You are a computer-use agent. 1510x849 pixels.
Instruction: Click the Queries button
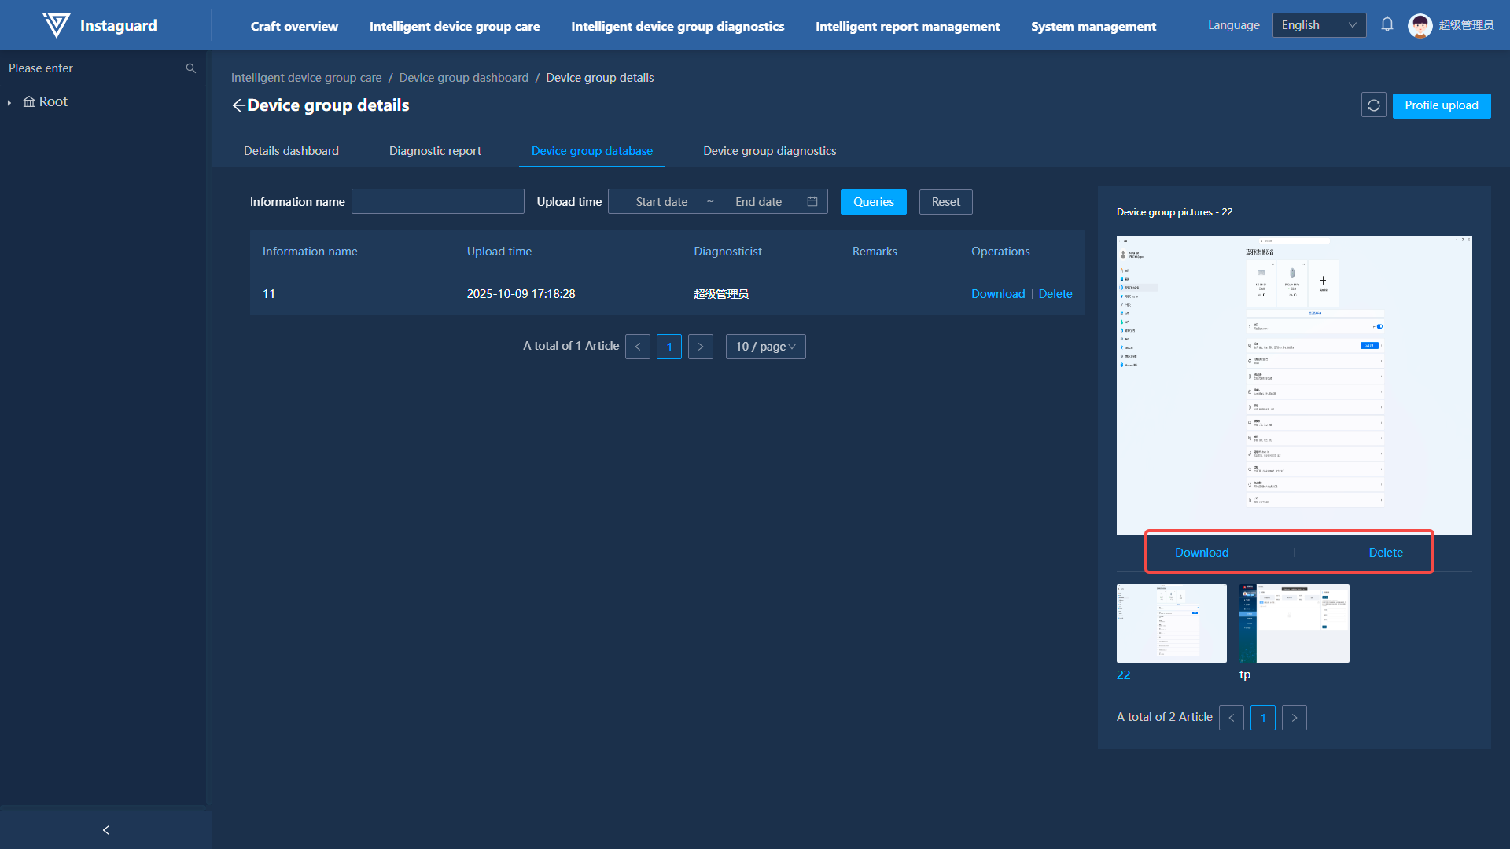(873, 202)
